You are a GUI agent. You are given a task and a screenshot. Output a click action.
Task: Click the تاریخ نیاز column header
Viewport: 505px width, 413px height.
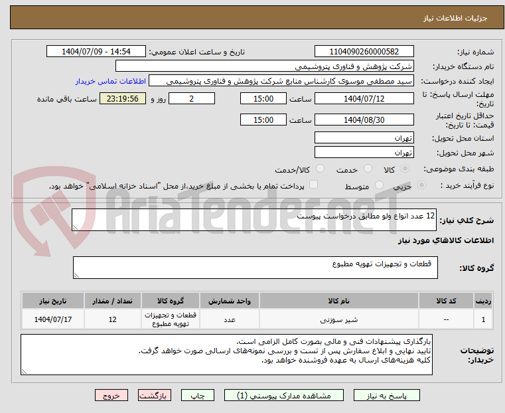click(x=53, y=301)
